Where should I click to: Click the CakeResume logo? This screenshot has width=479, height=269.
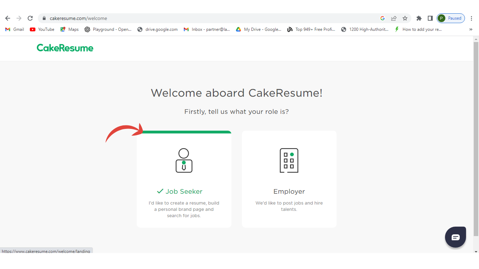pyautogui.click(x=65, y=48)
